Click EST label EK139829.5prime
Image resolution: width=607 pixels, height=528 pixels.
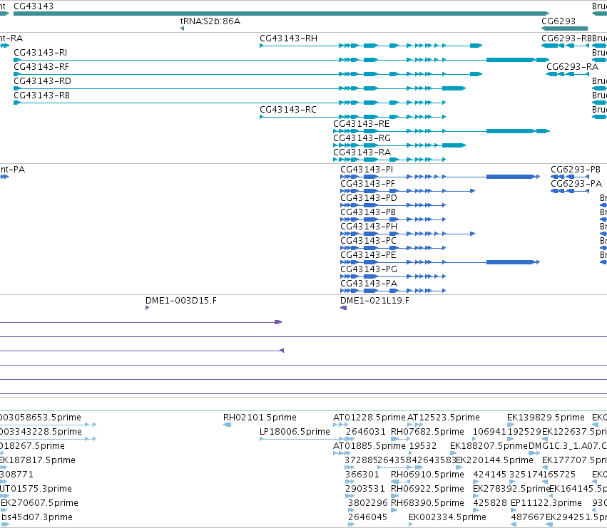point(546,418)
